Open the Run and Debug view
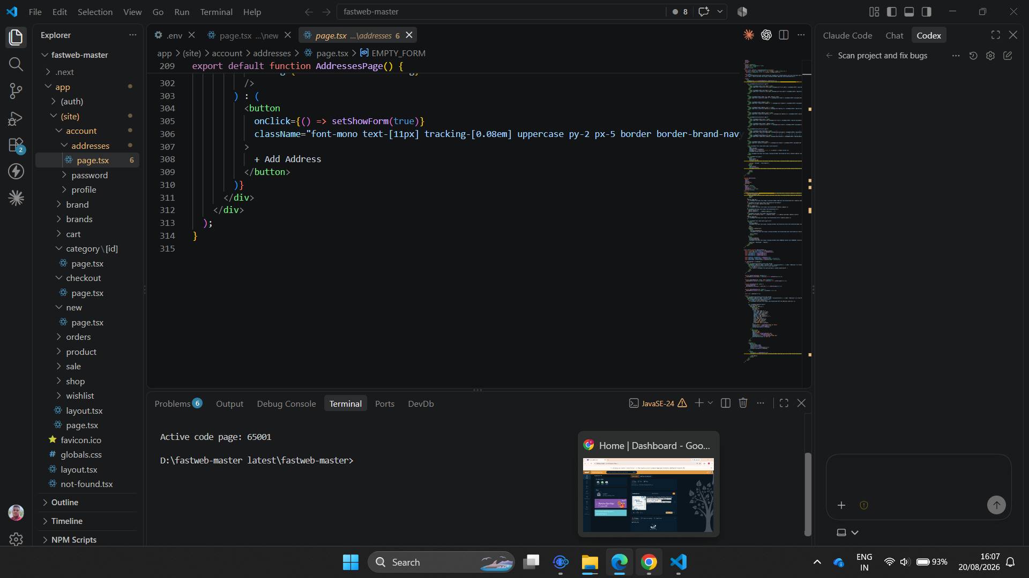1029x578 pixels. tap(16, 118)
